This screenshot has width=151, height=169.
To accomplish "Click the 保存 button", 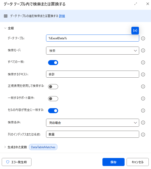I will tap(114, 162).
